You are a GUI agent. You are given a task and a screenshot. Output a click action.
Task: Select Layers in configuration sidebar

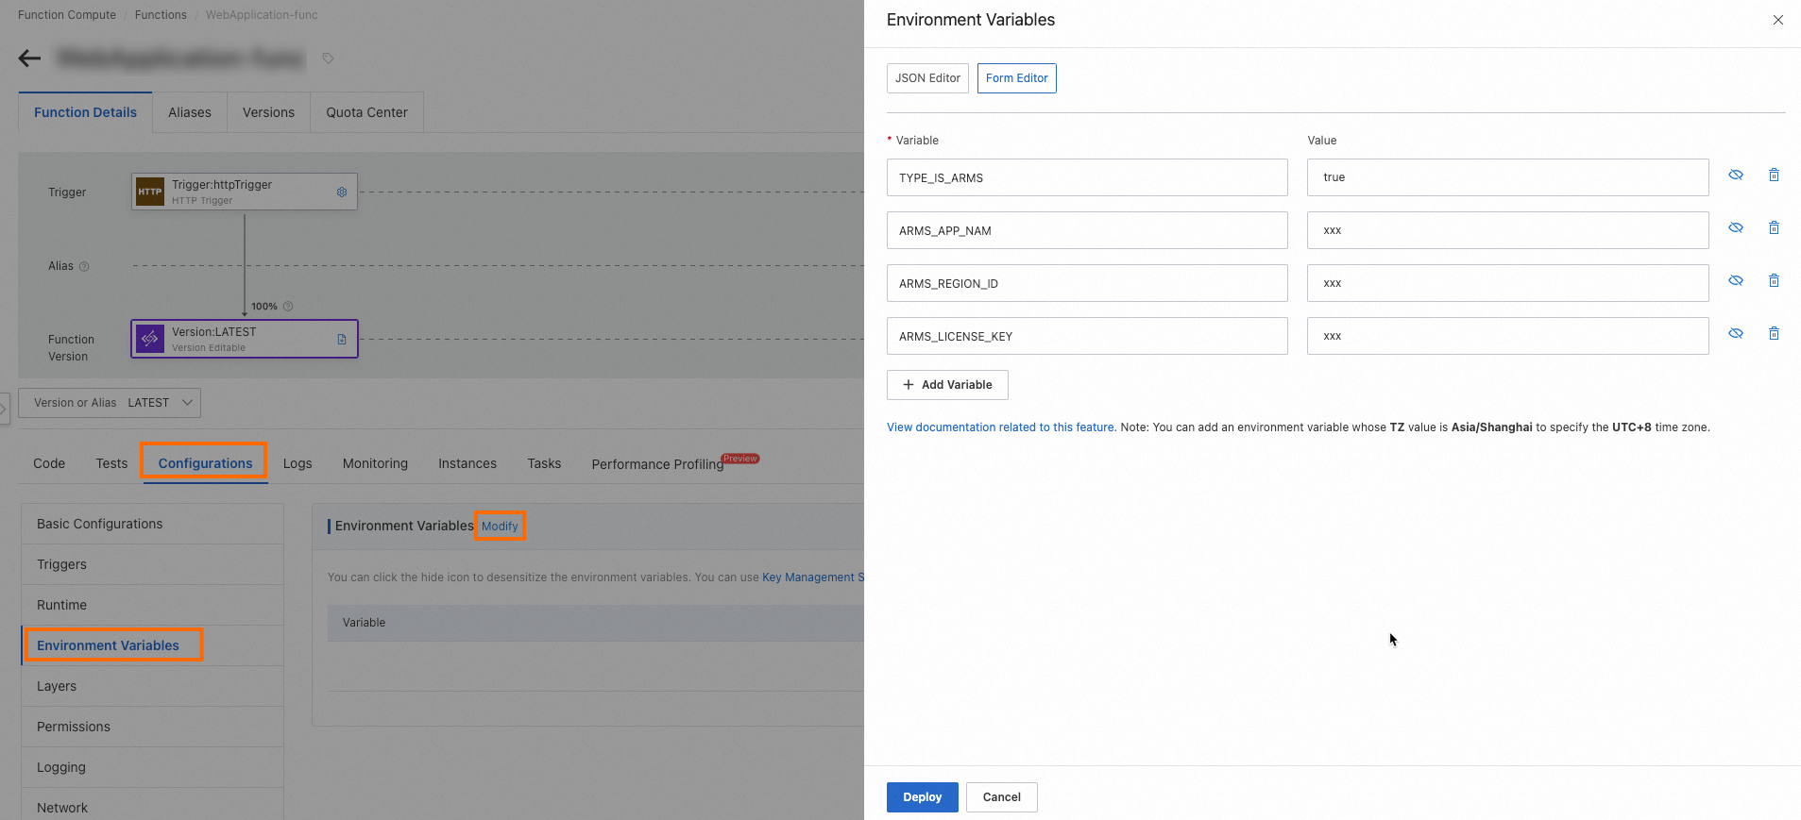(x=152, y=686)
